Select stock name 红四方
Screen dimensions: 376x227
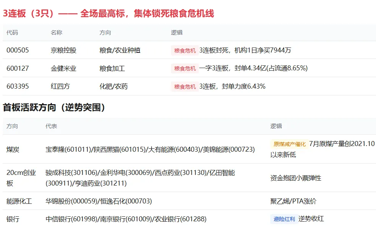60,86
